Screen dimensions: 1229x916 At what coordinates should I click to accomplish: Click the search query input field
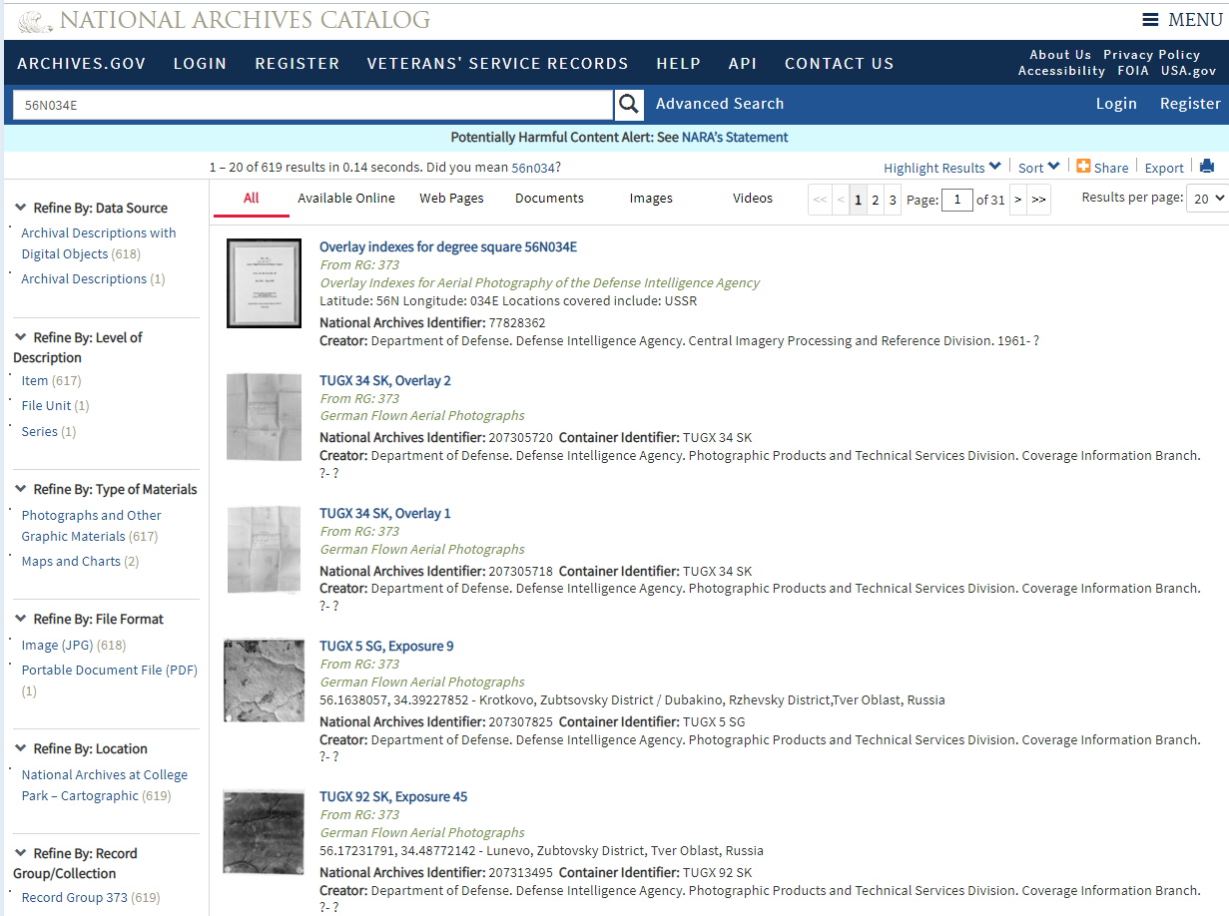(312, 105)
